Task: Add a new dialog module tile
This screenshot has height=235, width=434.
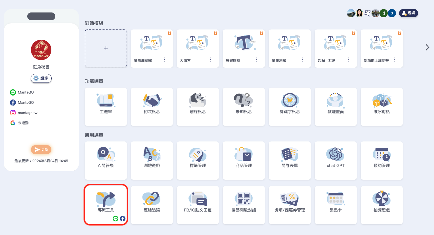Action: (x=106, y=48)
